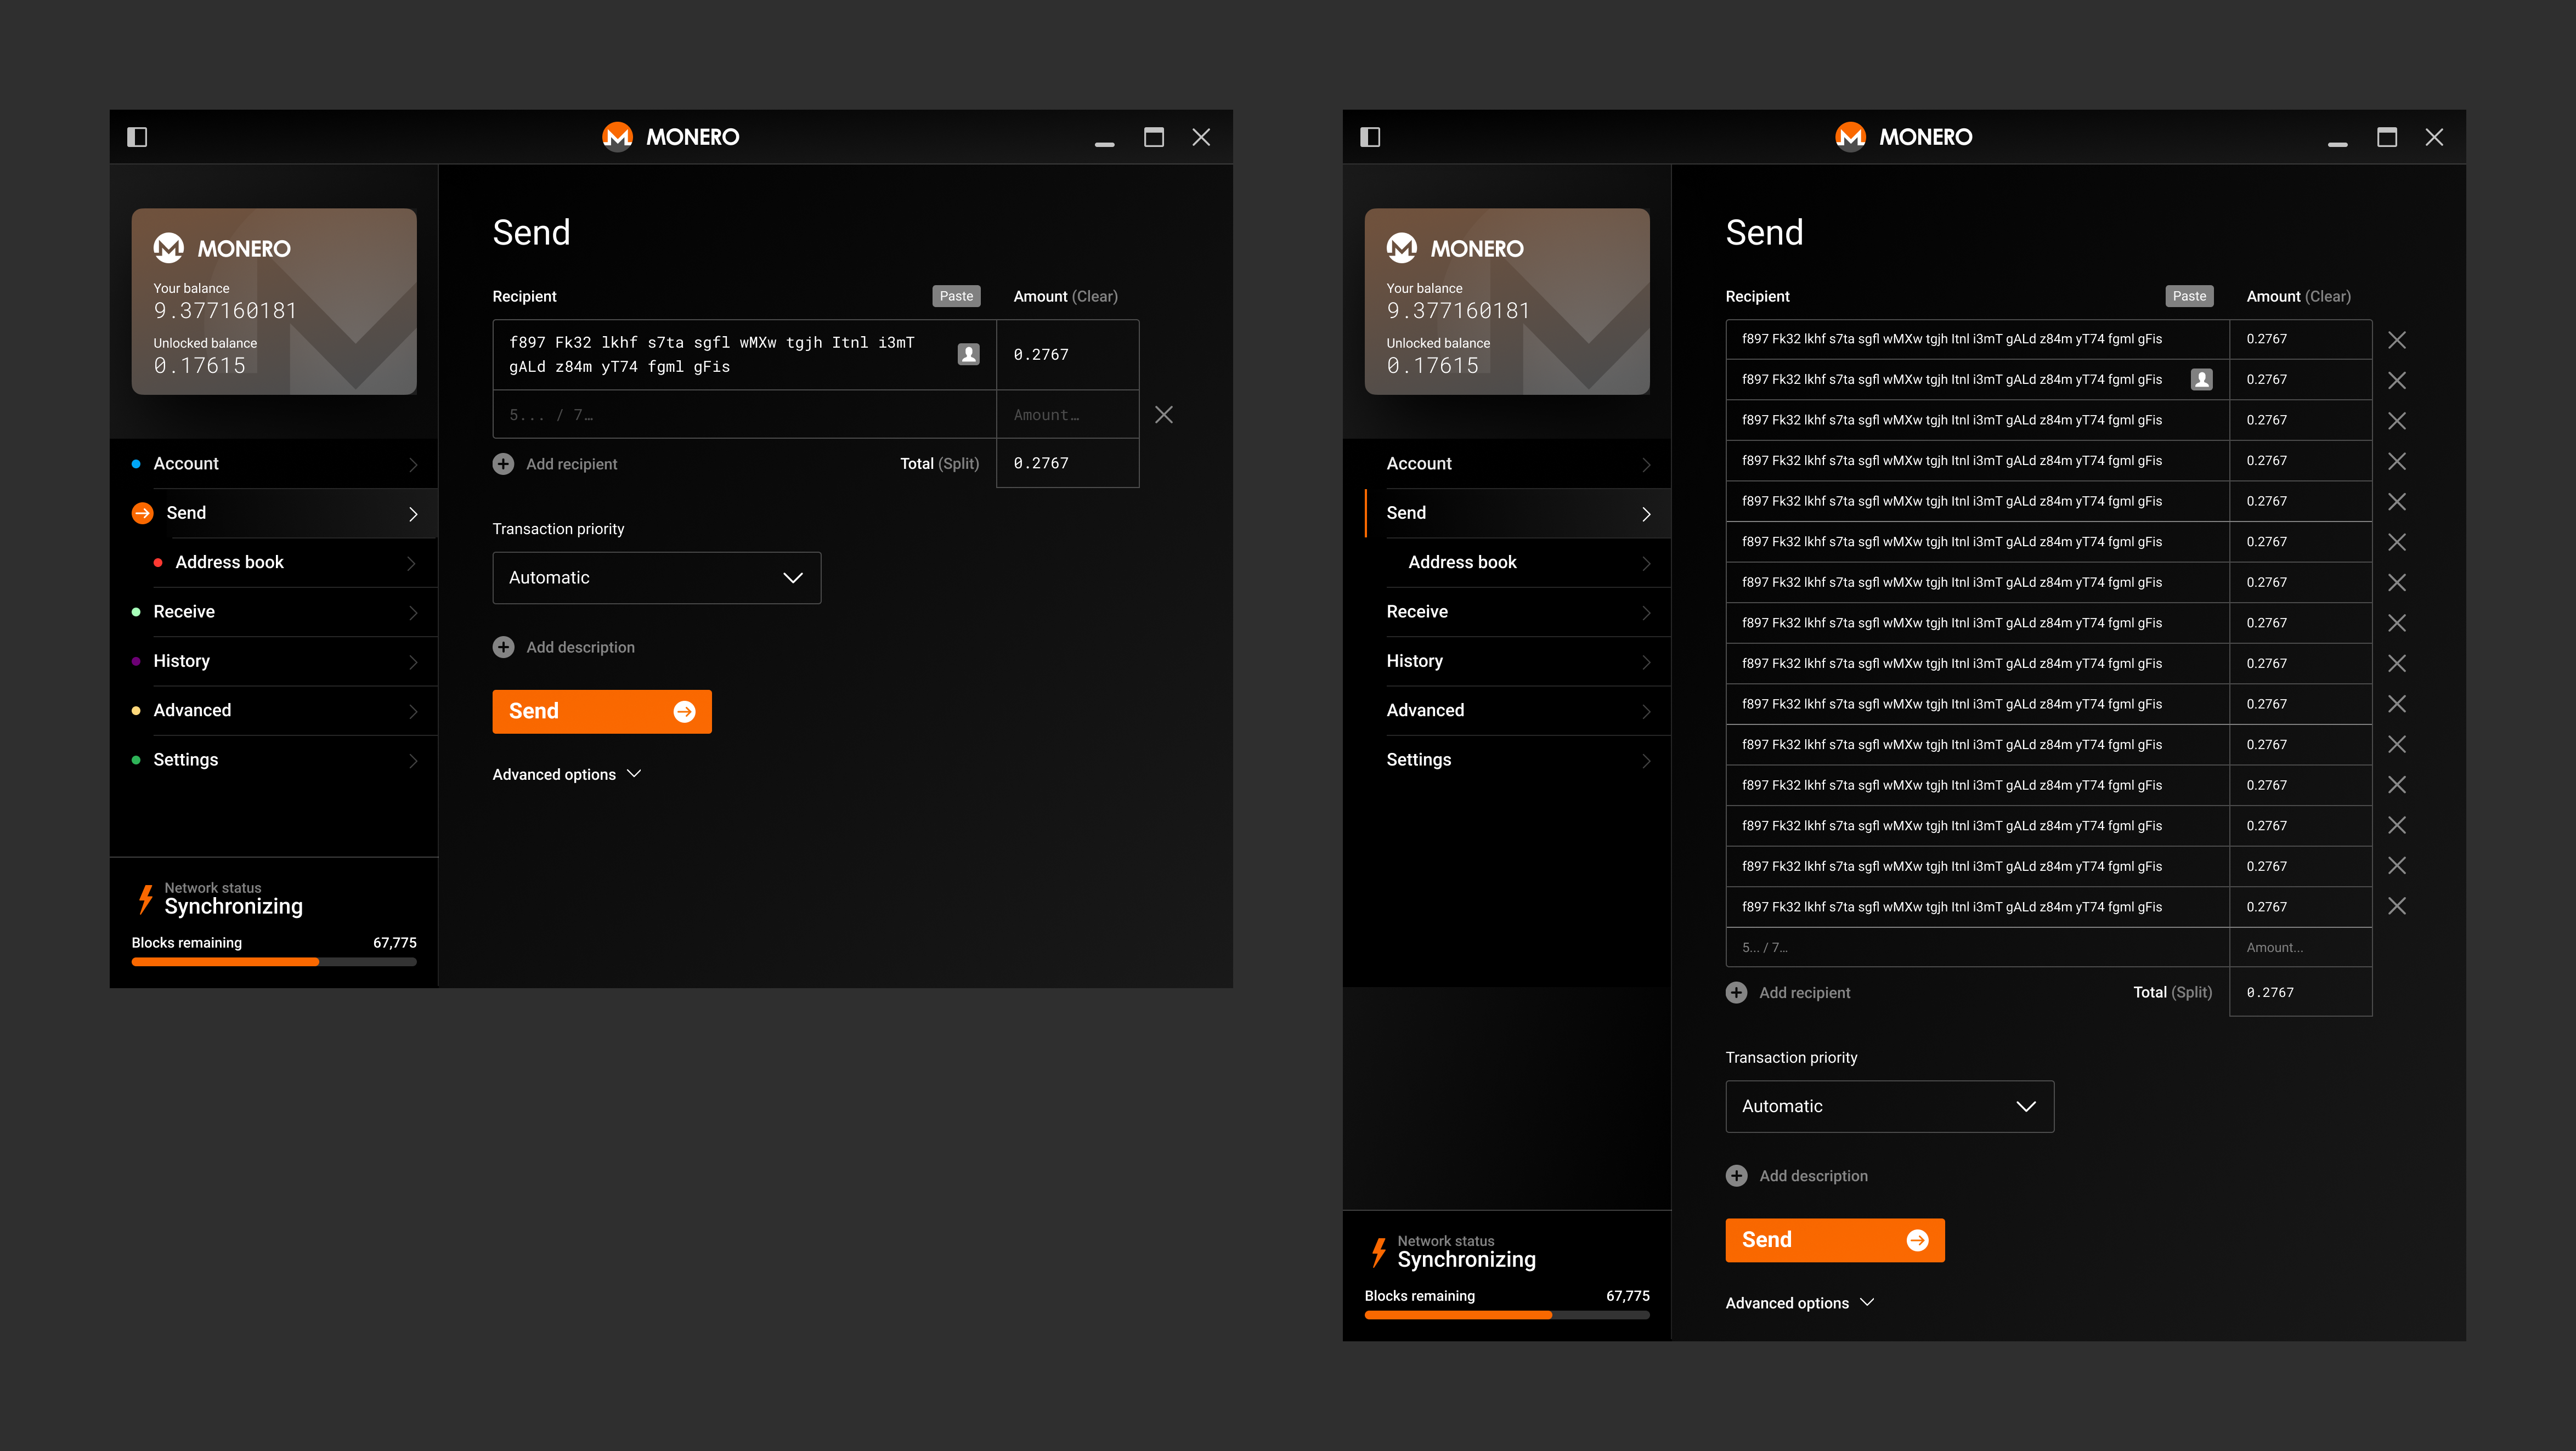
Task: Open Receive in right window sidebar
Action: 1507,612
